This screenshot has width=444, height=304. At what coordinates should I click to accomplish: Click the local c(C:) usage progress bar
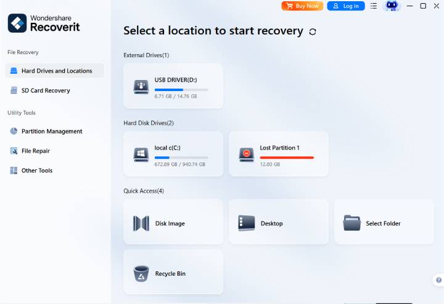(x=181, y=158)
